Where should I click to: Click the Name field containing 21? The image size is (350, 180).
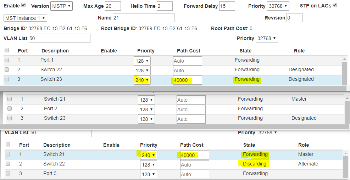(143, 18)
